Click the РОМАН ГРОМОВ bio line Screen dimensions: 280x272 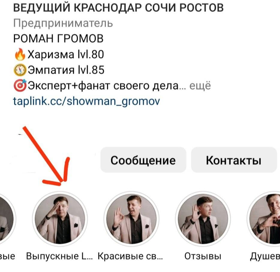point(59,38)
